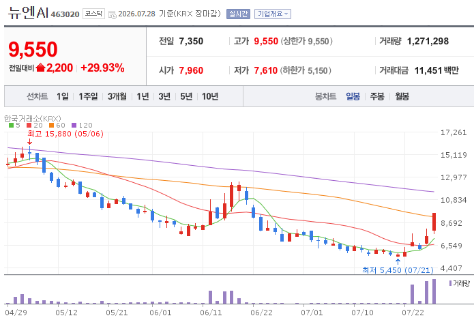Select the 1일 line chart tab
The width and height of the screenshot is (474, 318).
63,96
